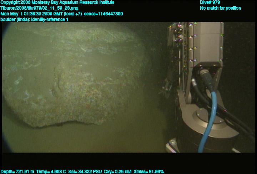
Task: Click the Mon May 1 2006 GMT timestamp
Action: (41, 14)
